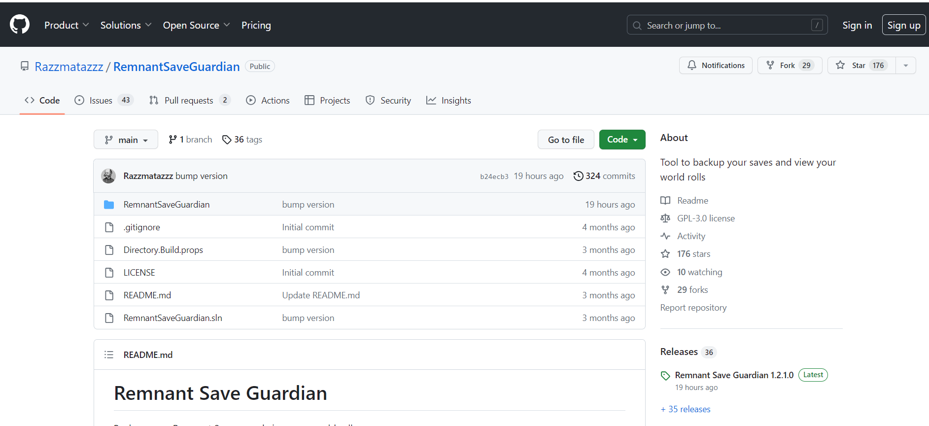This screenshot has width=929, height=426.
Task: Click the file icon beside Directory.Build.props
Action: [109, 250]
